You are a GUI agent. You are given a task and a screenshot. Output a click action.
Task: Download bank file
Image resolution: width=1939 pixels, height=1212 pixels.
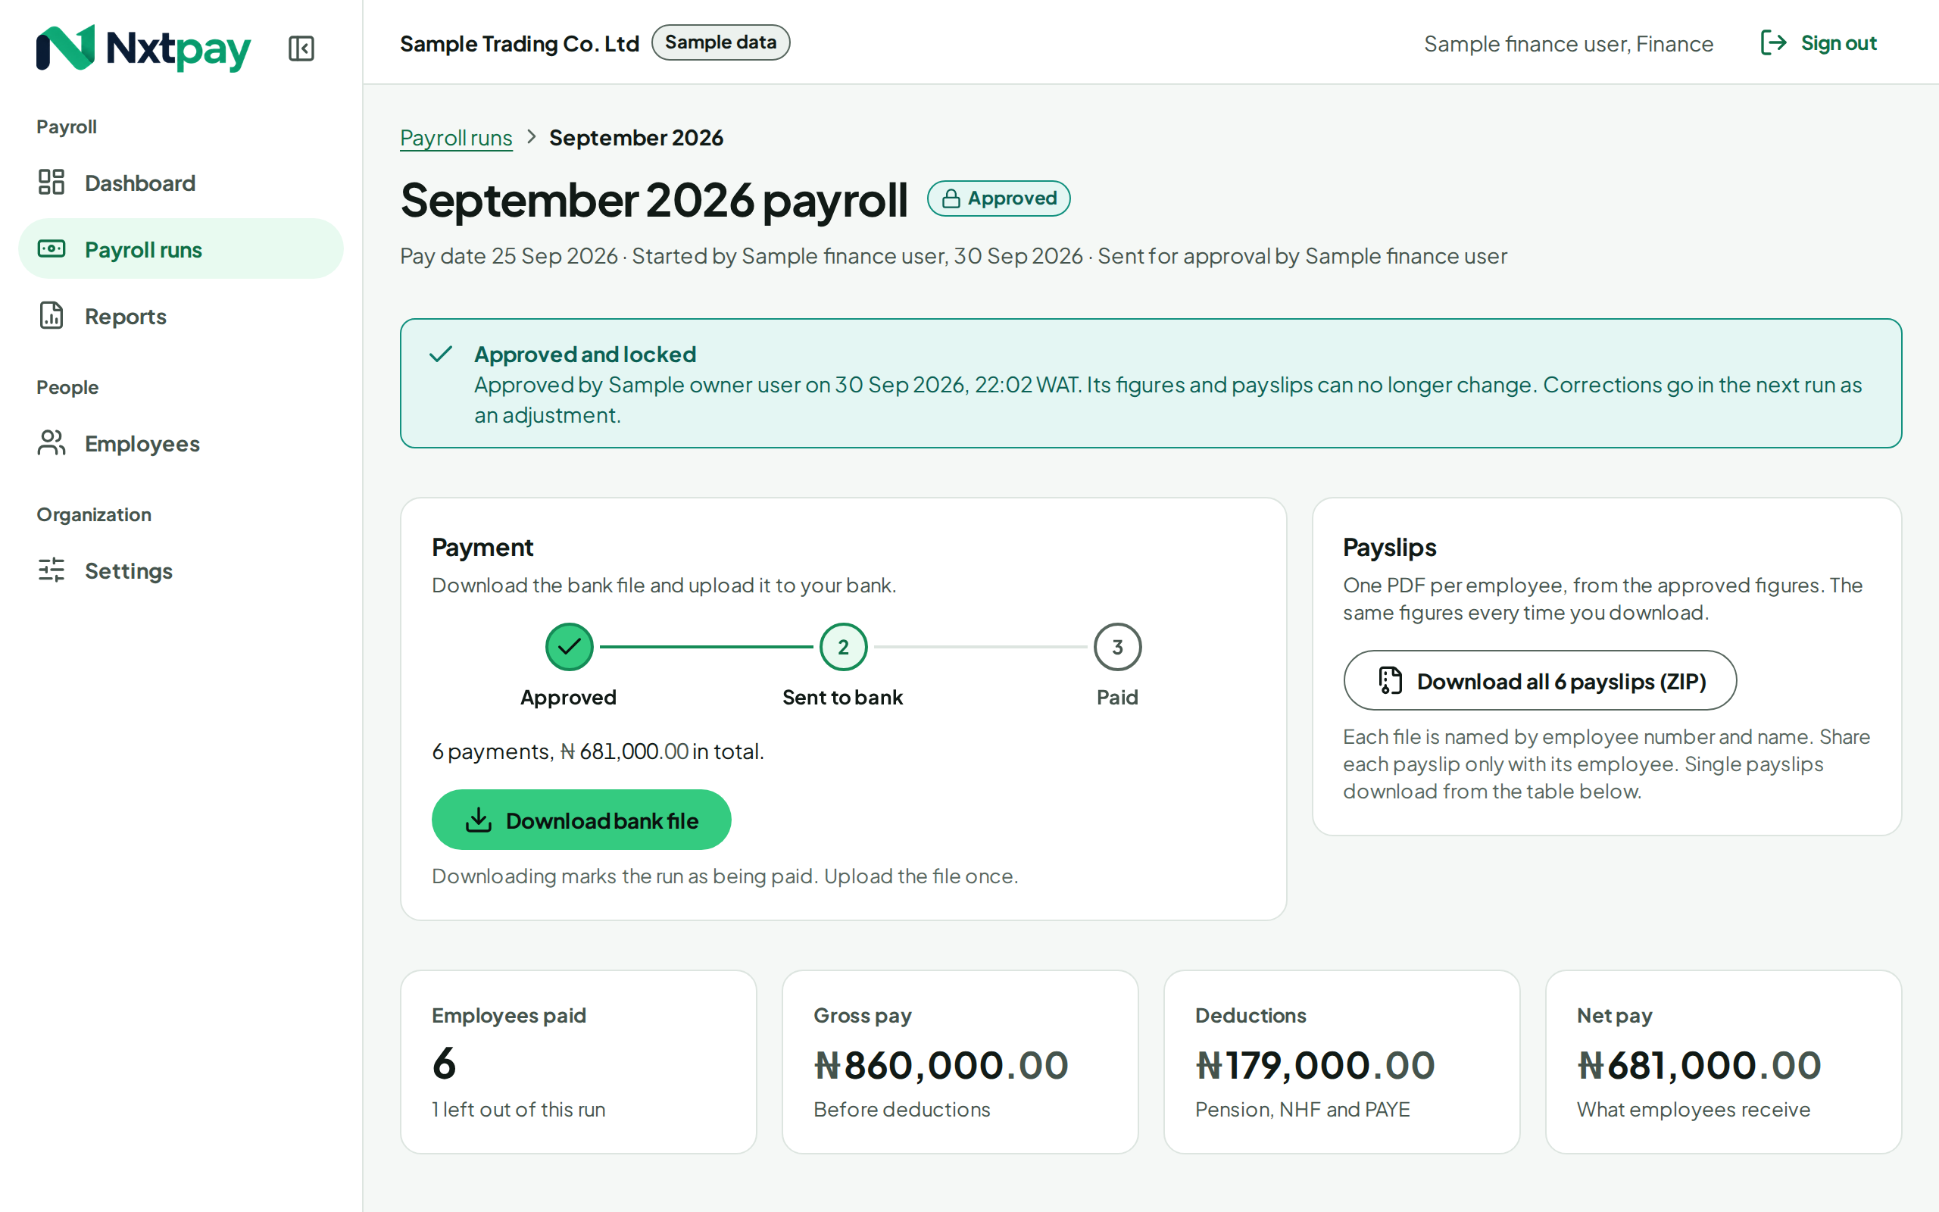point(581,820)
